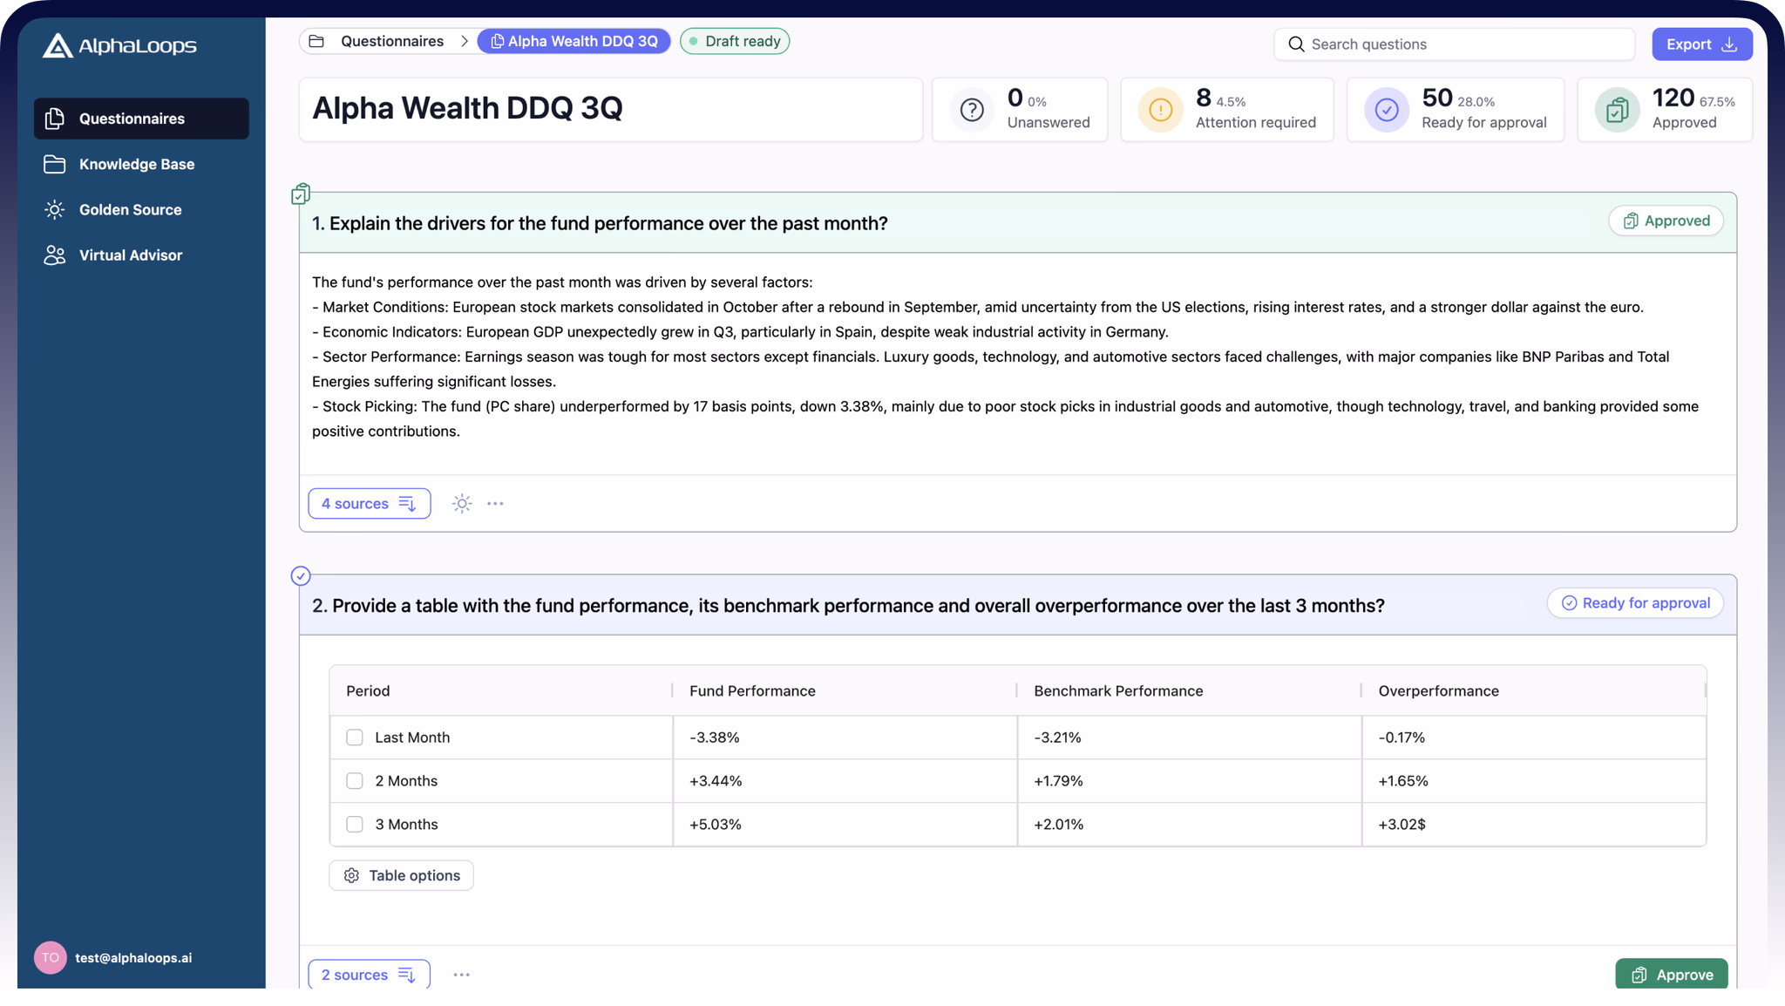Viewport: 1785px width, 1006px height.
Task: Click the Approved clipboard icon in stats
Action: click(1617, 110)
